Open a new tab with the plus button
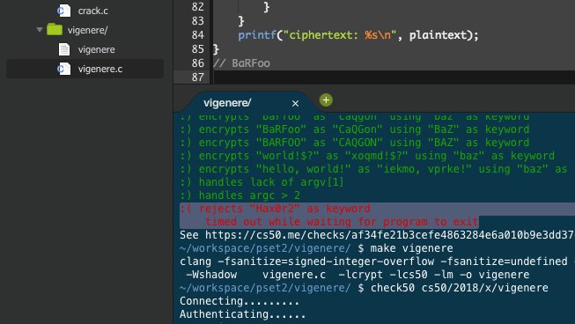Viewport: 575px width, 324px height. point(326,100)
